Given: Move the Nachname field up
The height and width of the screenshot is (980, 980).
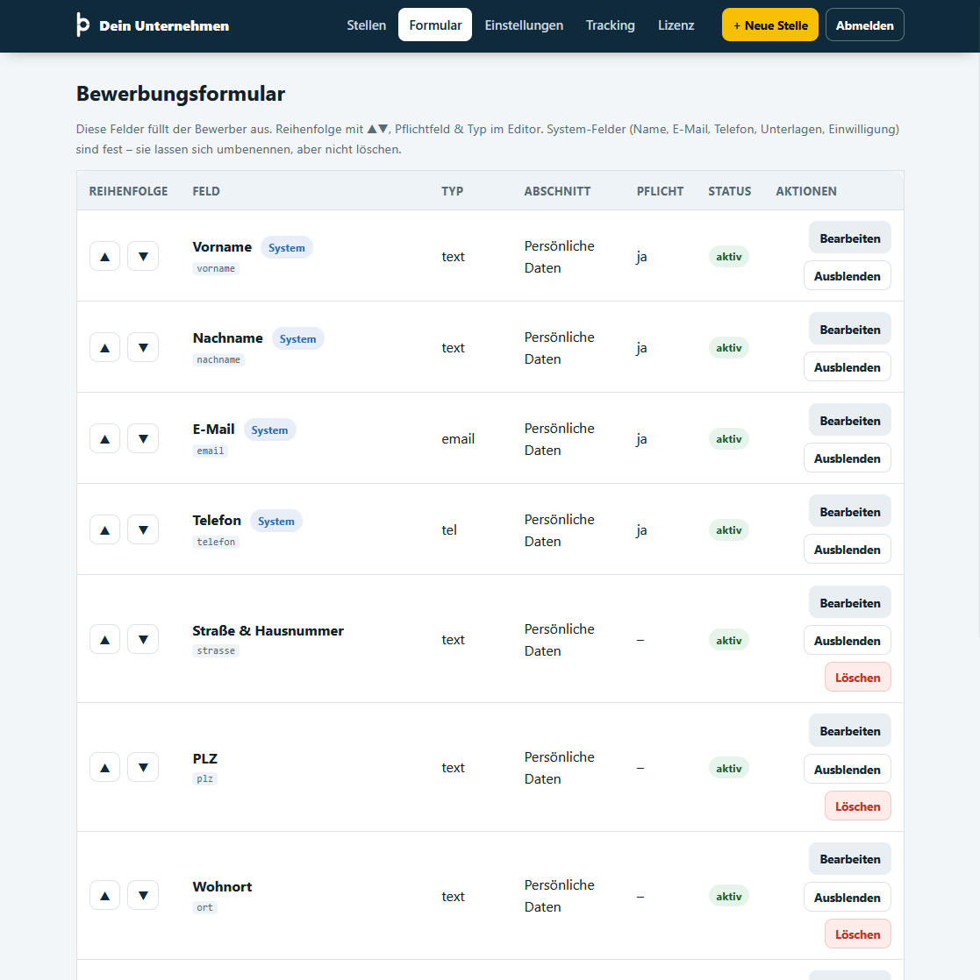Looking at the screenshot, I should click(105, 347).
